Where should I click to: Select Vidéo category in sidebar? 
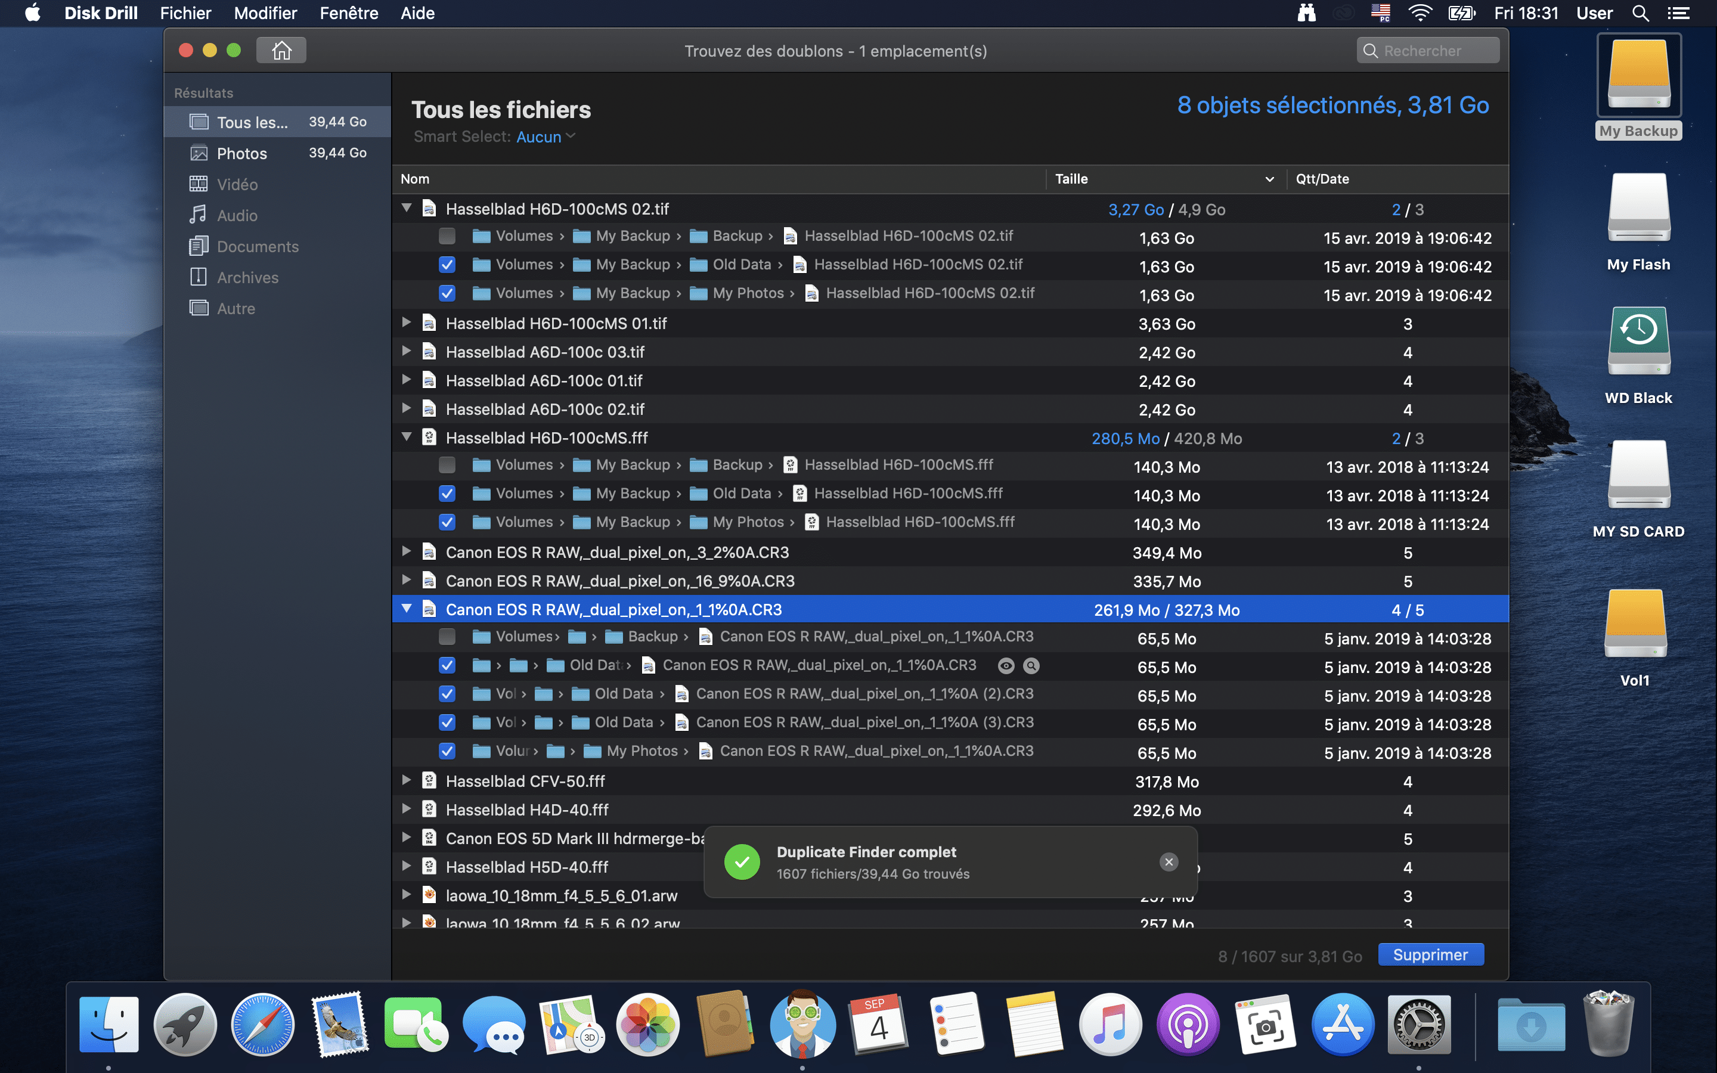[237, 185]
